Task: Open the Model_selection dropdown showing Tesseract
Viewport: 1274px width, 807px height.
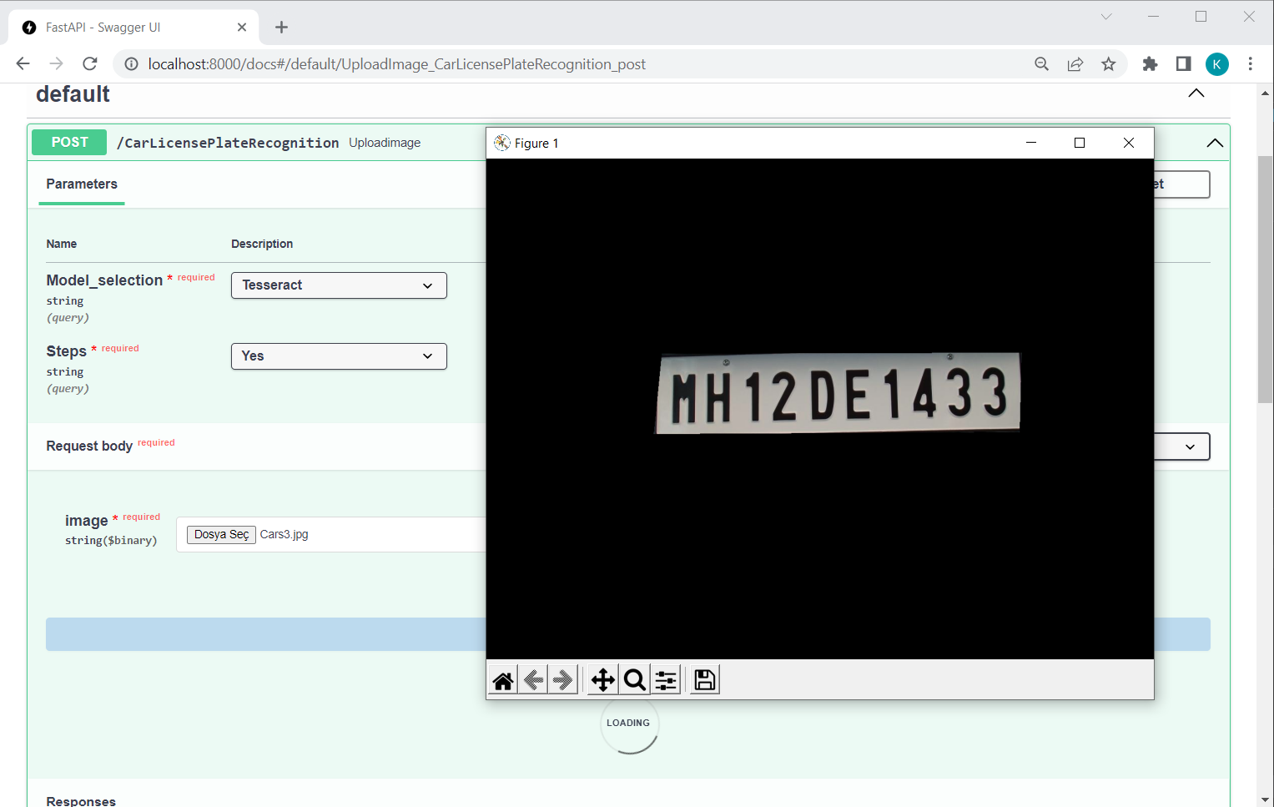Action: coord(338,285)
